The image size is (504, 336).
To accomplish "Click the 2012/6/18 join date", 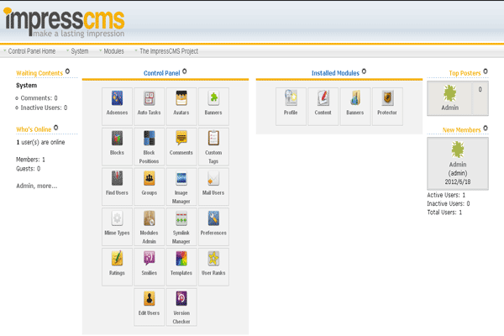I will click(458, 181).
